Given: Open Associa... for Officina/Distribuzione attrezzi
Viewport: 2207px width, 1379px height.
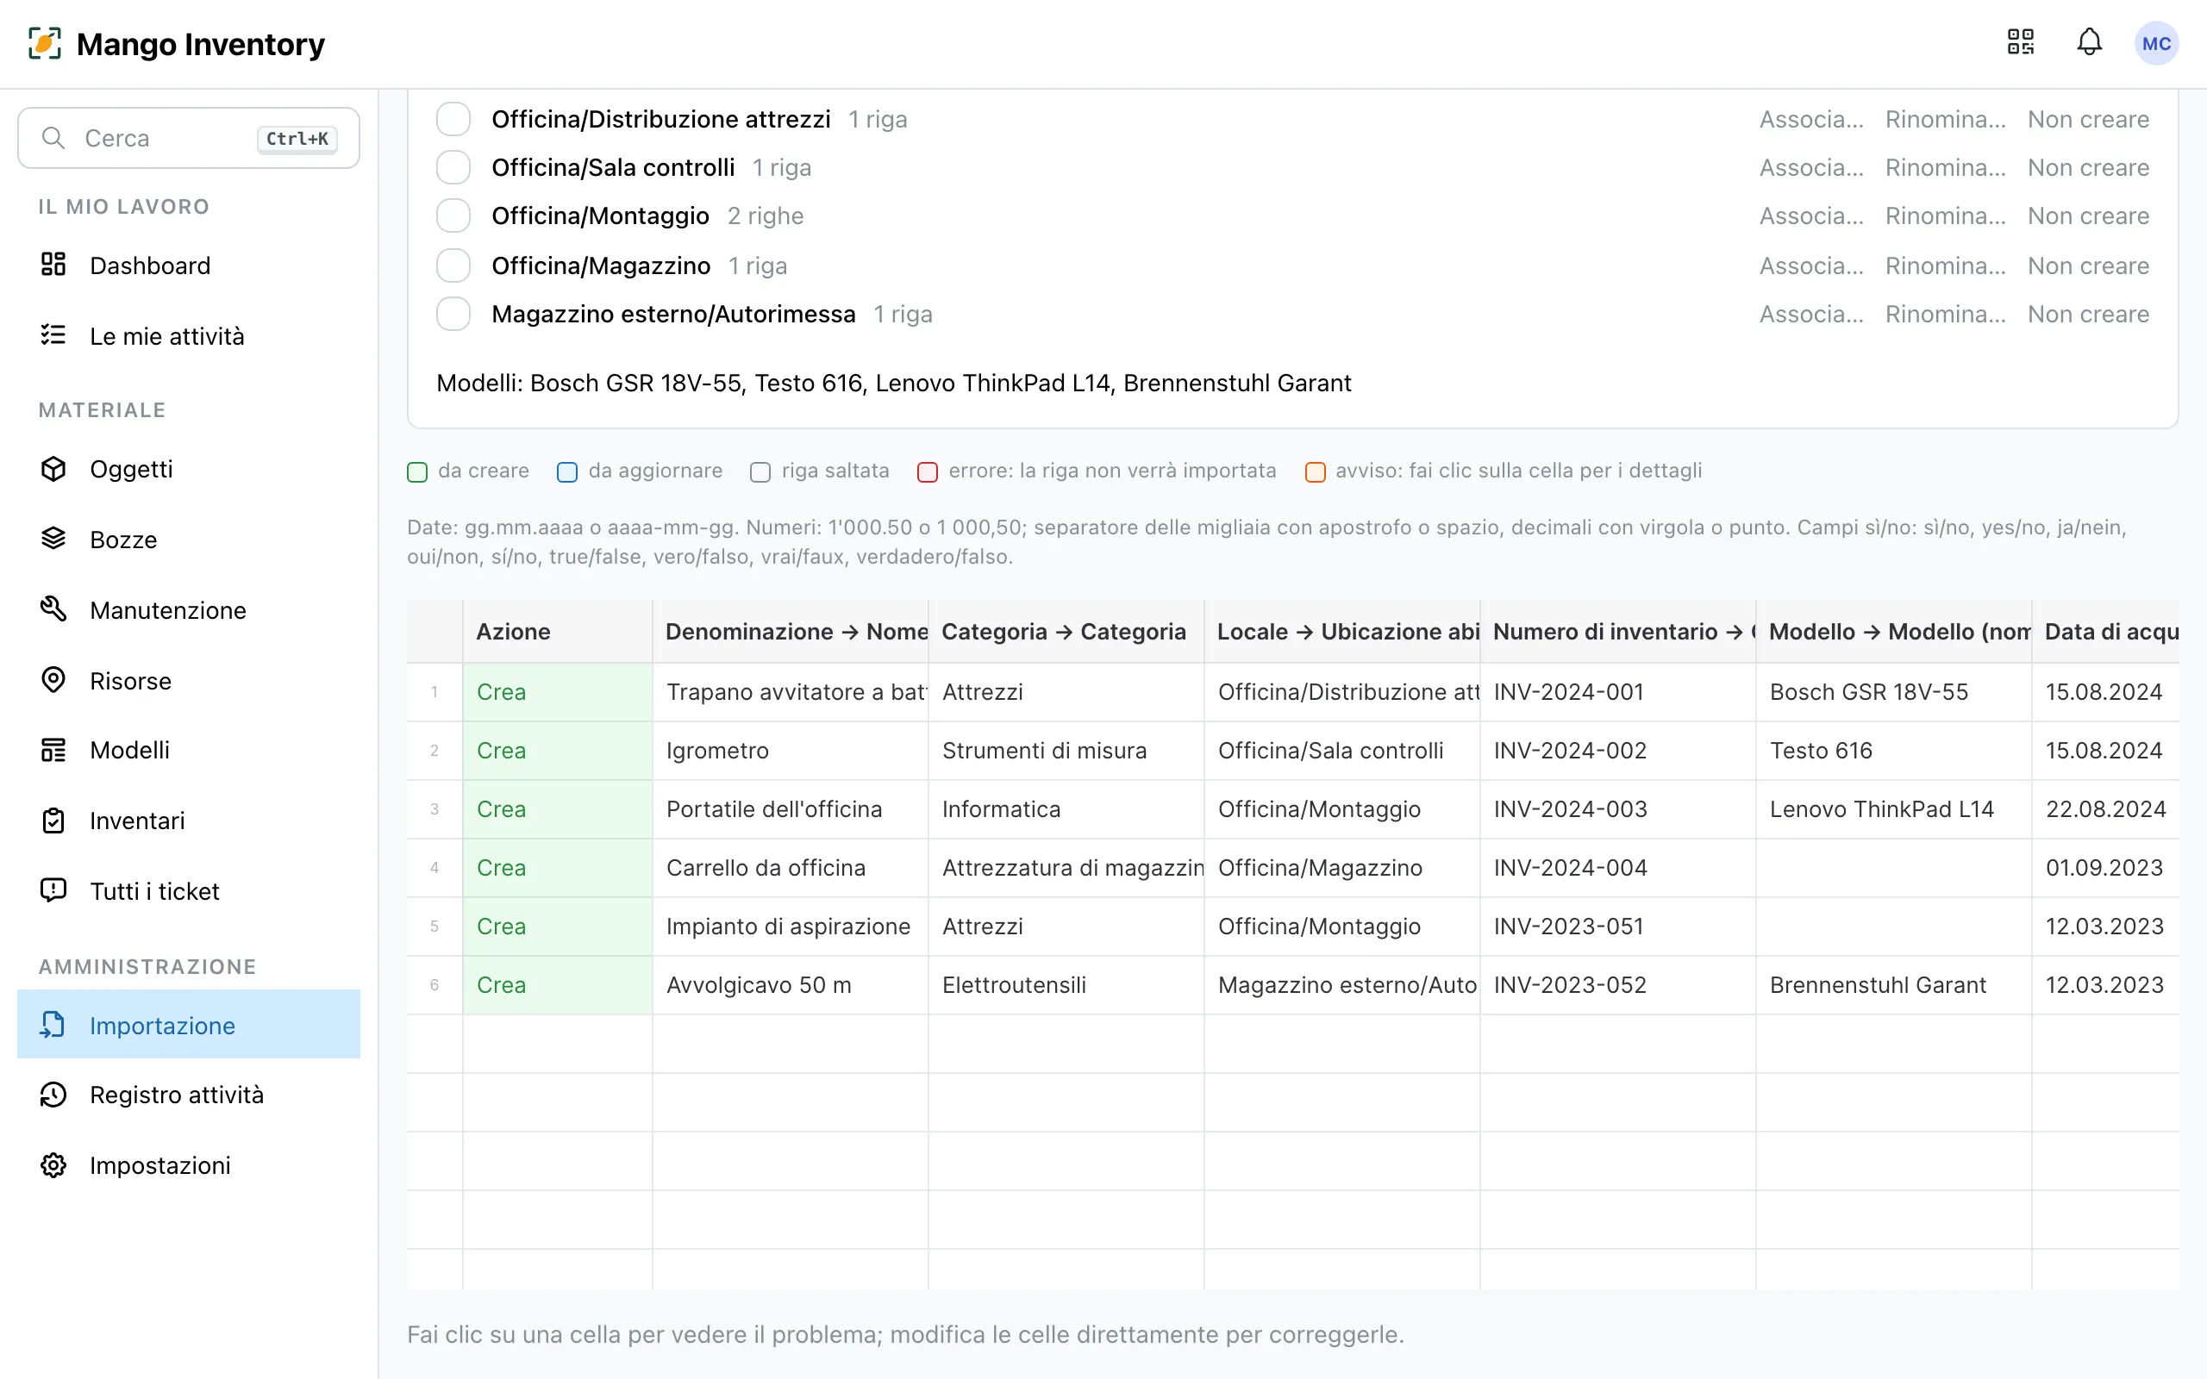Looking at the screenshot, I should pos(1811,120).
